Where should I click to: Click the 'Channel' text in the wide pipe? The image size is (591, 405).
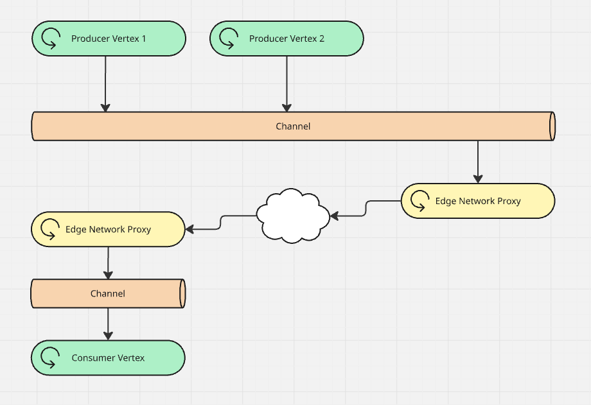[x=293, y=126]
